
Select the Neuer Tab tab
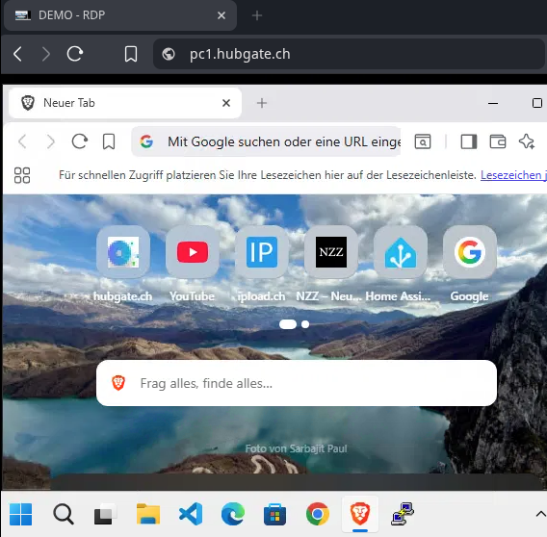[x=125, y=103]
